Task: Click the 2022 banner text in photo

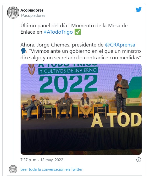Action: [x=68, y=83]
